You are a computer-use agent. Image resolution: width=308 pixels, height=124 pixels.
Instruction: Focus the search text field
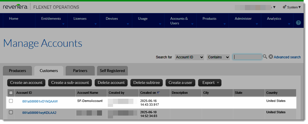coord(247,57)
